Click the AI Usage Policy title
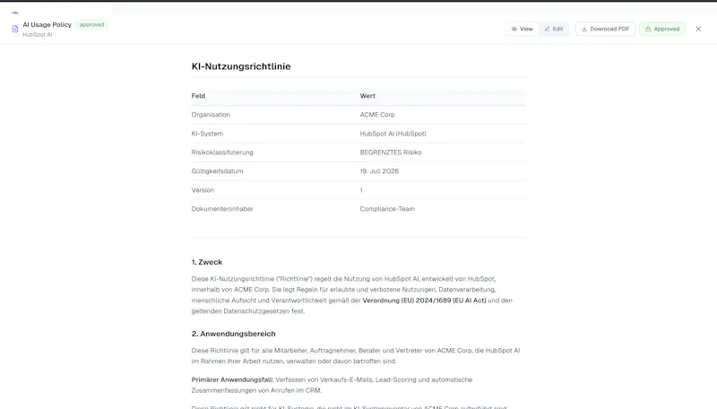 [48, 25]
